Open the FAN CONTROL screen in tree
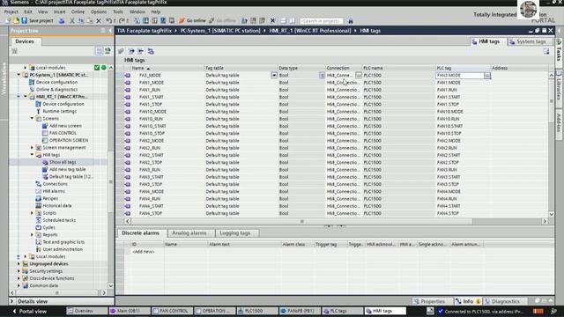 point(63,133)
